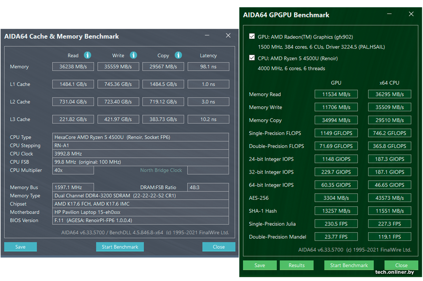Viewport: 423px width, 281px height.
Task: Click the info icon next to Write
Action: pos(133,55)
